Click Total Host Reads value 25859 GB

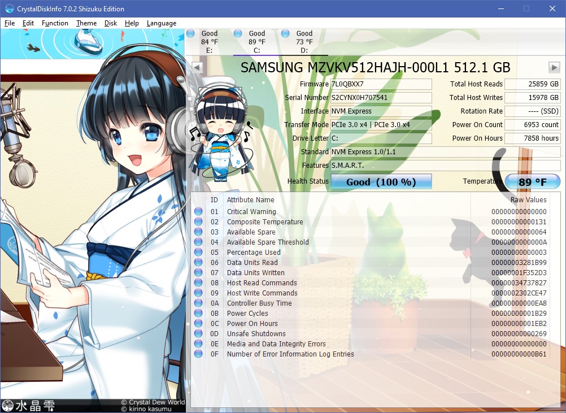coord(533,84)
